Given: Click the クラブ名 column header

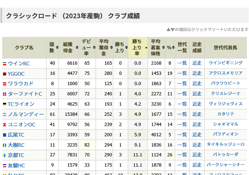Looking at the screenshot, I should (x=24, y=47).
